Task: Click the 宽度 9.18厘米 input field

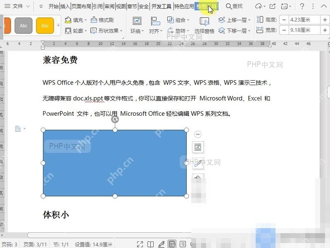Action: tap(304, 30)
